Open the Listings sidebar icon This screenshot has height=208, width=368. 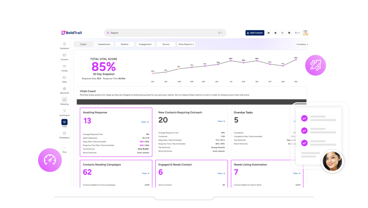point(64,66)
